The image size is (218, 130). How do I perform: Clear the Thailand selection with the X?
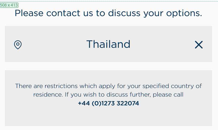[x=199, y=45]
